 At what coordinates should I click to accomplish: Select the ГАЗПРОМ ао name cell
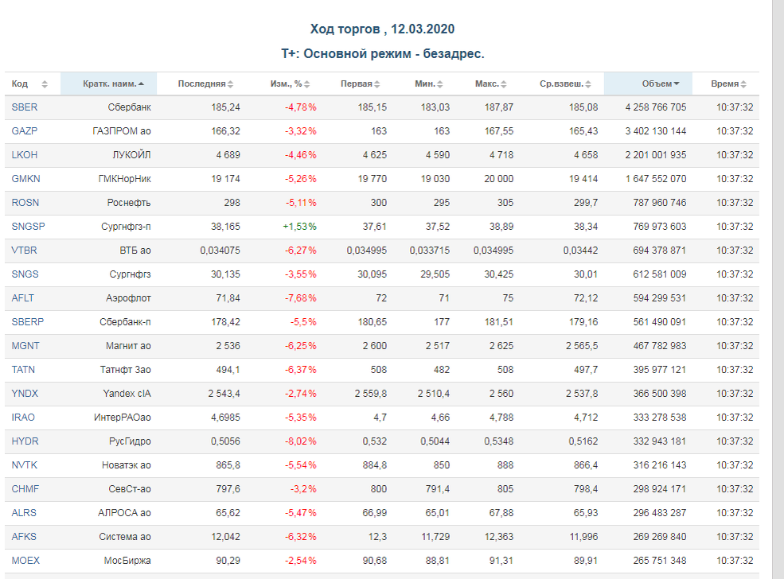(122, 131)
